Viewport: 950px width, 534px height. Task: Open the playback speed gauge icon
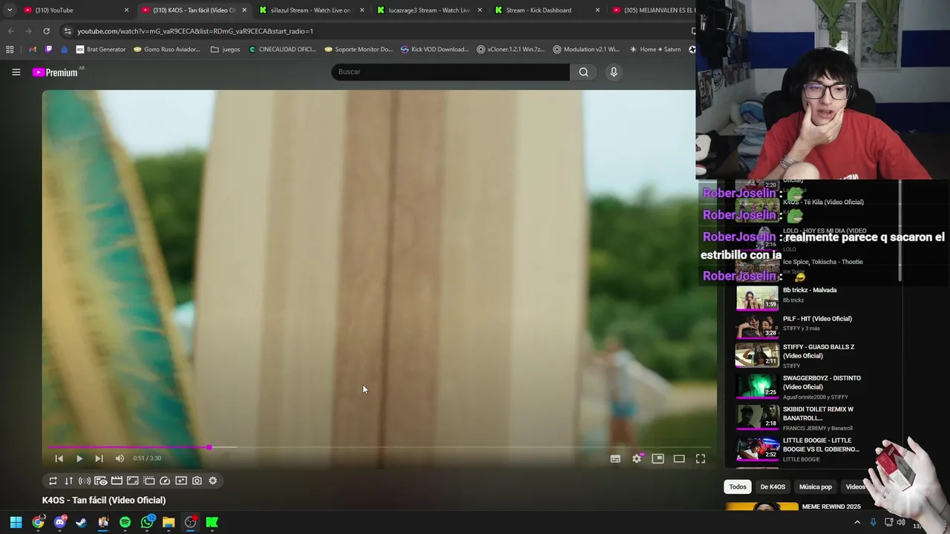pyautogui.click(x=165, y=481)
